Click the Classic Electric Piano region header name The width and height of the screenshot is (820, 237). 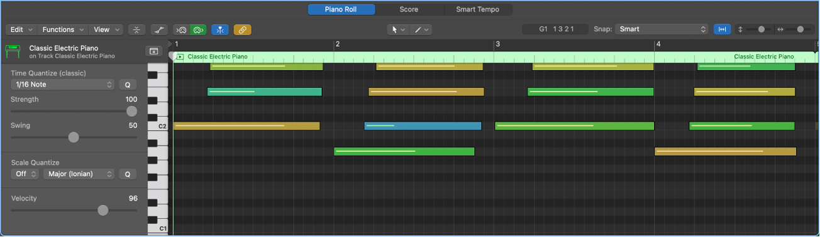click(218, 57)
